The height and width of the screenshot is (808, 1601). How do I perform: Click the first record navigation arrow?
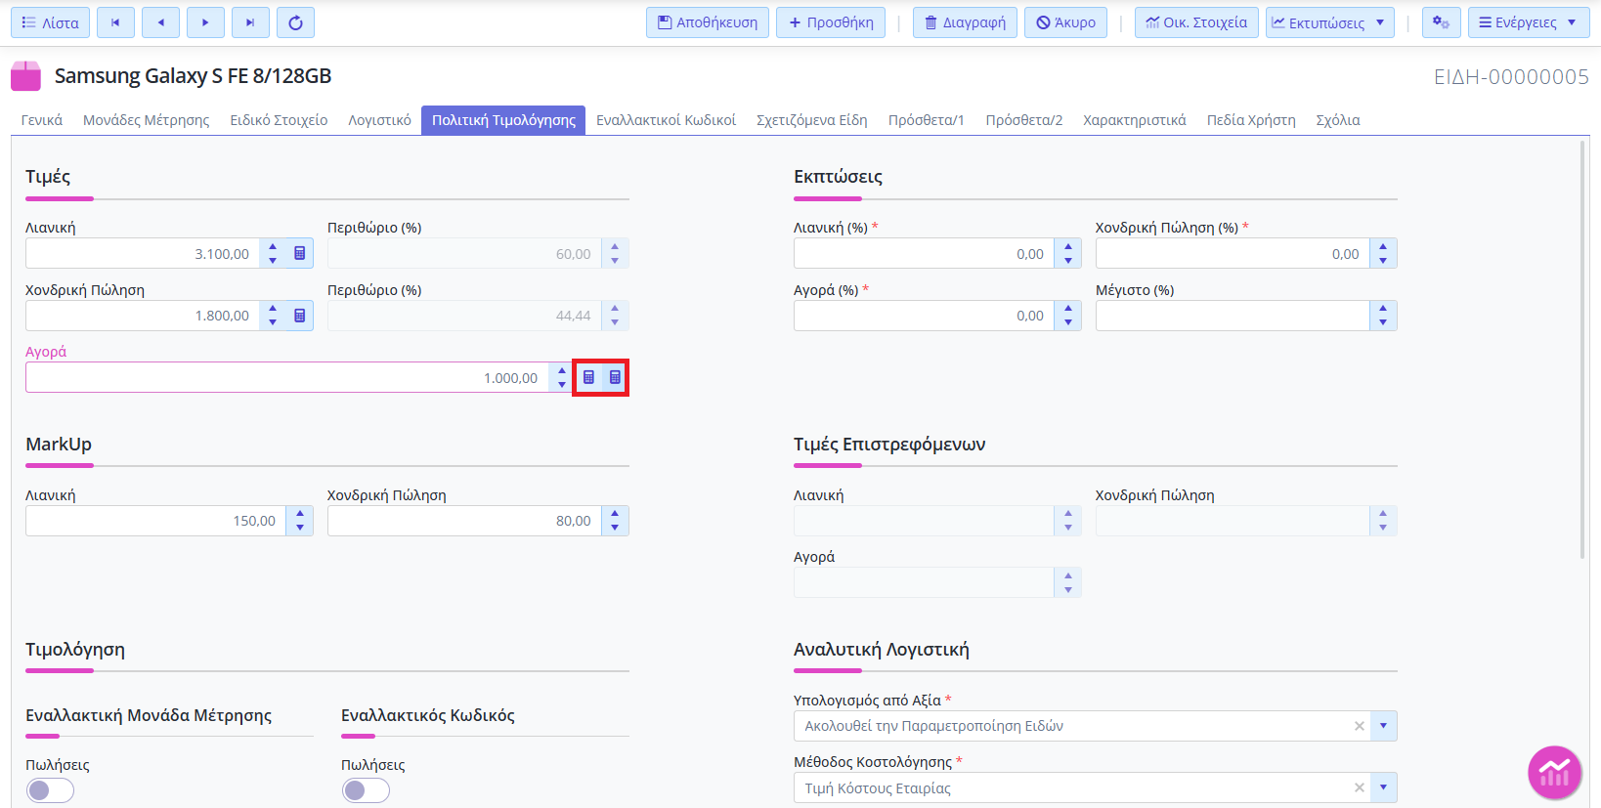click(x=115, y=22)
